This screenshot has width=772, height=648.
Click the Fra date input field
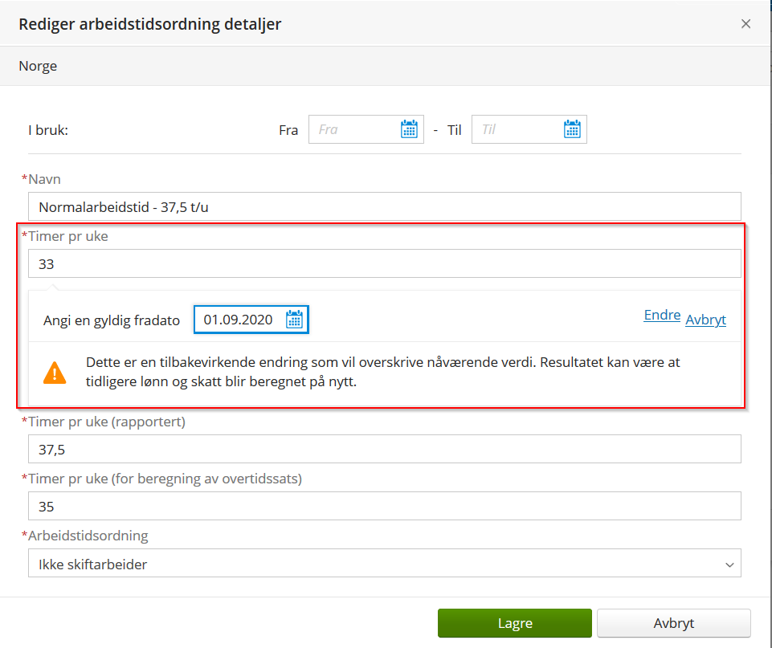coord(353,129)
